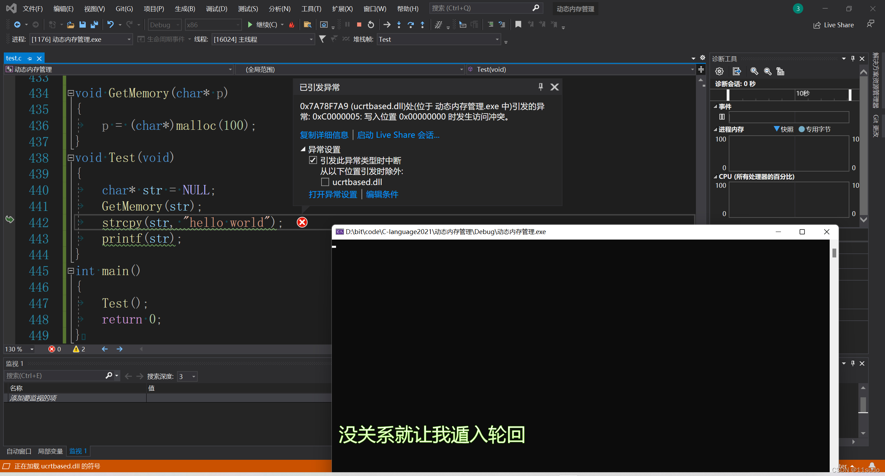Click the Save All icon
Viewport: 885px width, 476px height.
point(94,25)
